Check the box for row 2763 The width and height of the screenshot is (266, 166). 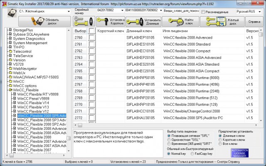(x=91, y=58)
